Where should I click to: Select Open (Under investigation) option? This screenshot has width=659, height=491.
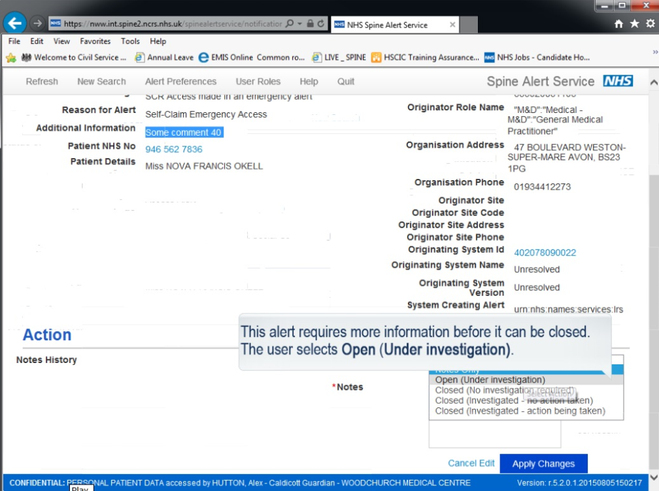pos(526,380)
